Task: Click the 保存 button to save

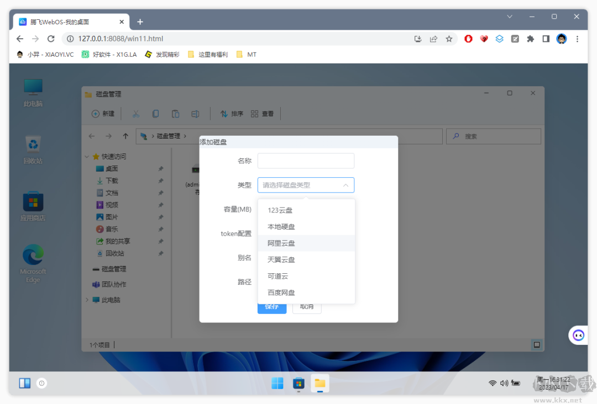Action: click(271, 306)
